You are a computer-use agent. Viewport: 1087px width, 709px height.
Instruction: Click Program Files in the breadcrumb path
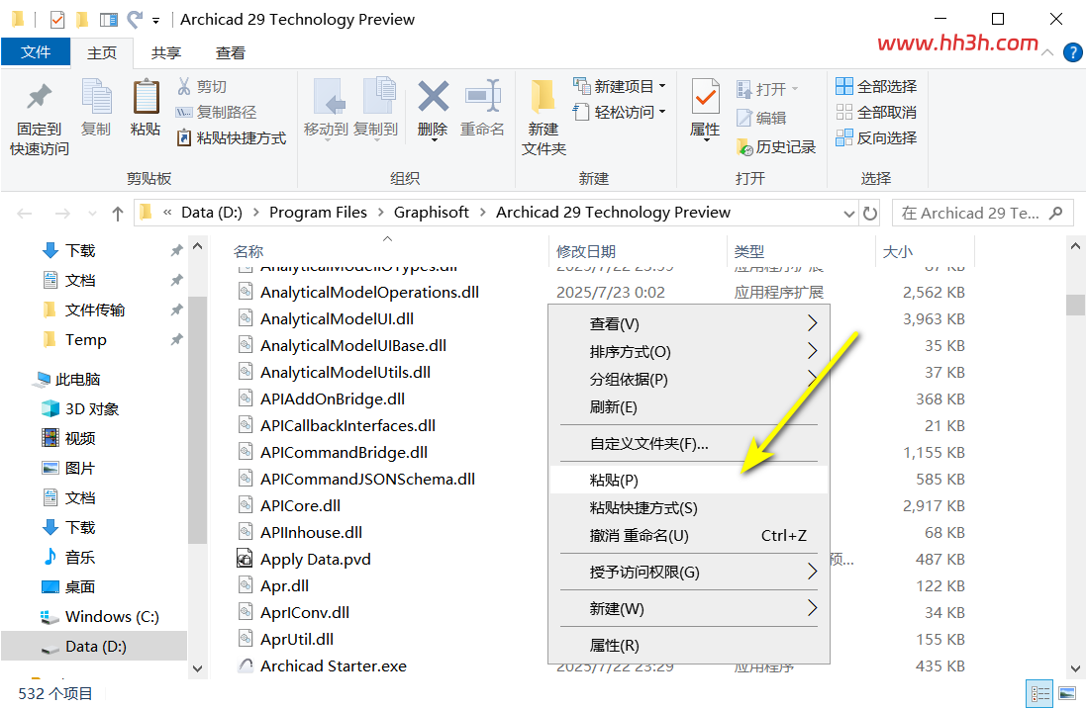318,213
